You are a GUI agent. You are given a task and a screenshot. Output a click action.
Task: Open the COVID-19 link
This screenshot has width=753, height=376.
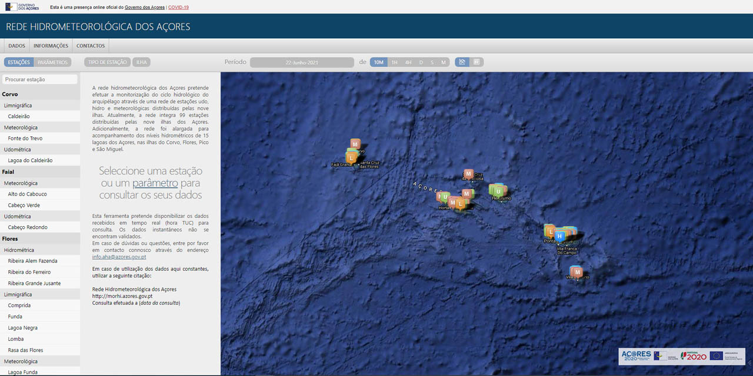pyautogui.click(x=179, y=8)
